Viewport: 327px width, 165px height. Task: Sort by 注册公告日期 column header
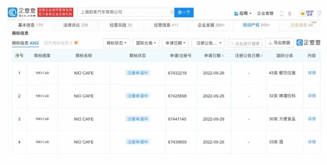point(249,56)
